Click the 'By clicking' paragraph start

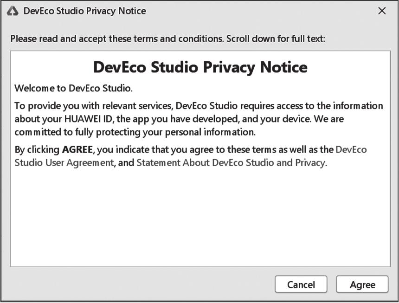37,150
